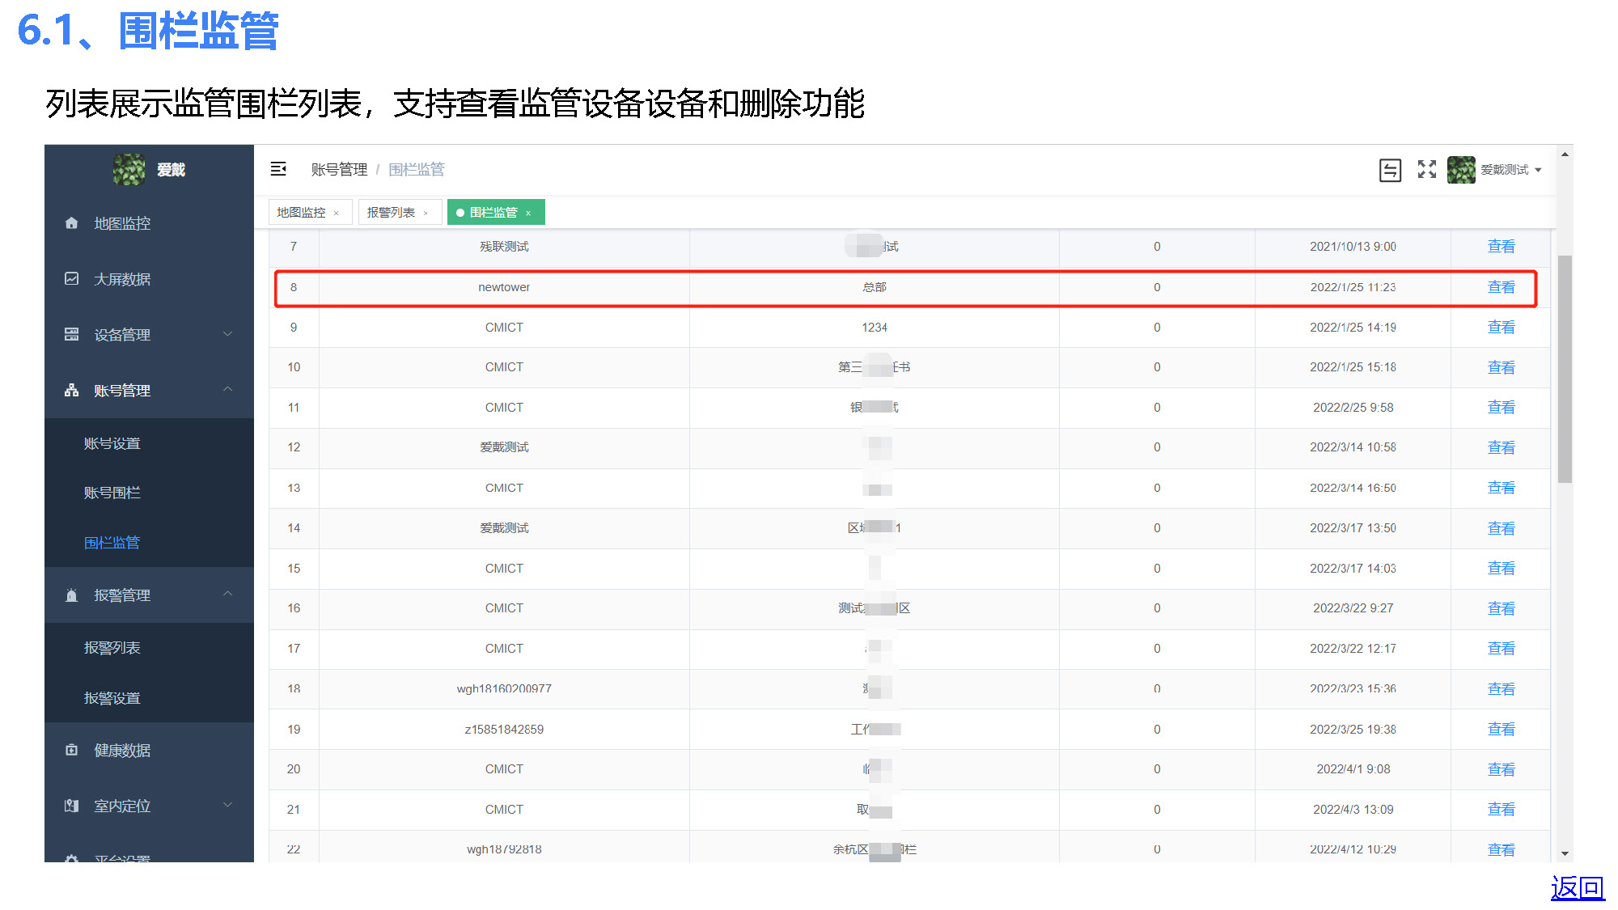
Task: Select the 2022/4/3 13:09 date cell
Action: [x=1353, y=810]
